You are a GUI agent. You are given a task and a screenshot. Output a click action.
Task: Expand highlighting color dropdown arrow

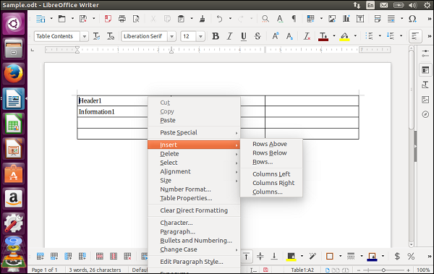[355, 36]
